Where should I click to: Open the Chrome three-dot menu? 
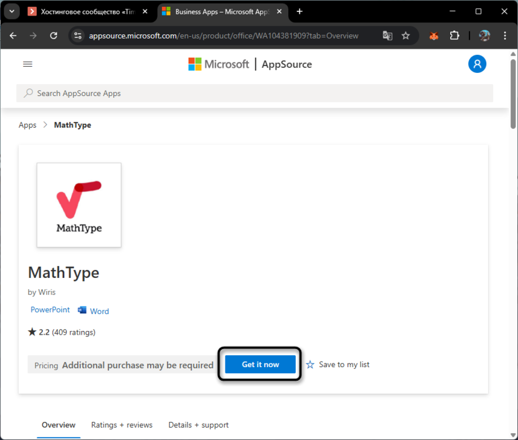[x=505, y=36]
